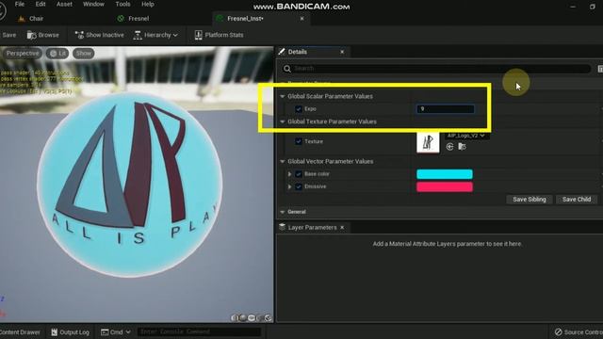
Task: Collapse the General section
Action: pos(283,212)
